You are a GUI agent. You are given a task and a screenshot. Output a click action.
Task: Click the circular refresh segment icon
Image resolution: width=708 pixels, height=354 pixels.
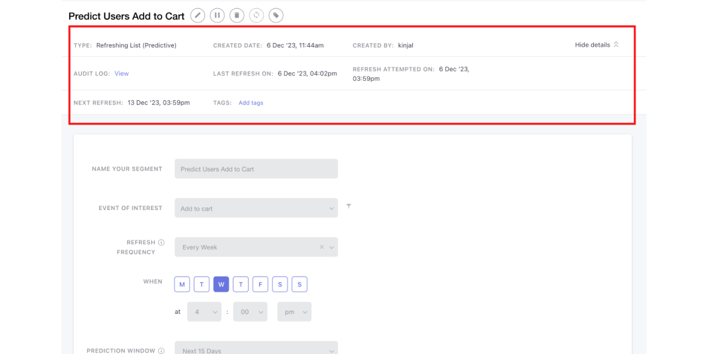[256, 16]
